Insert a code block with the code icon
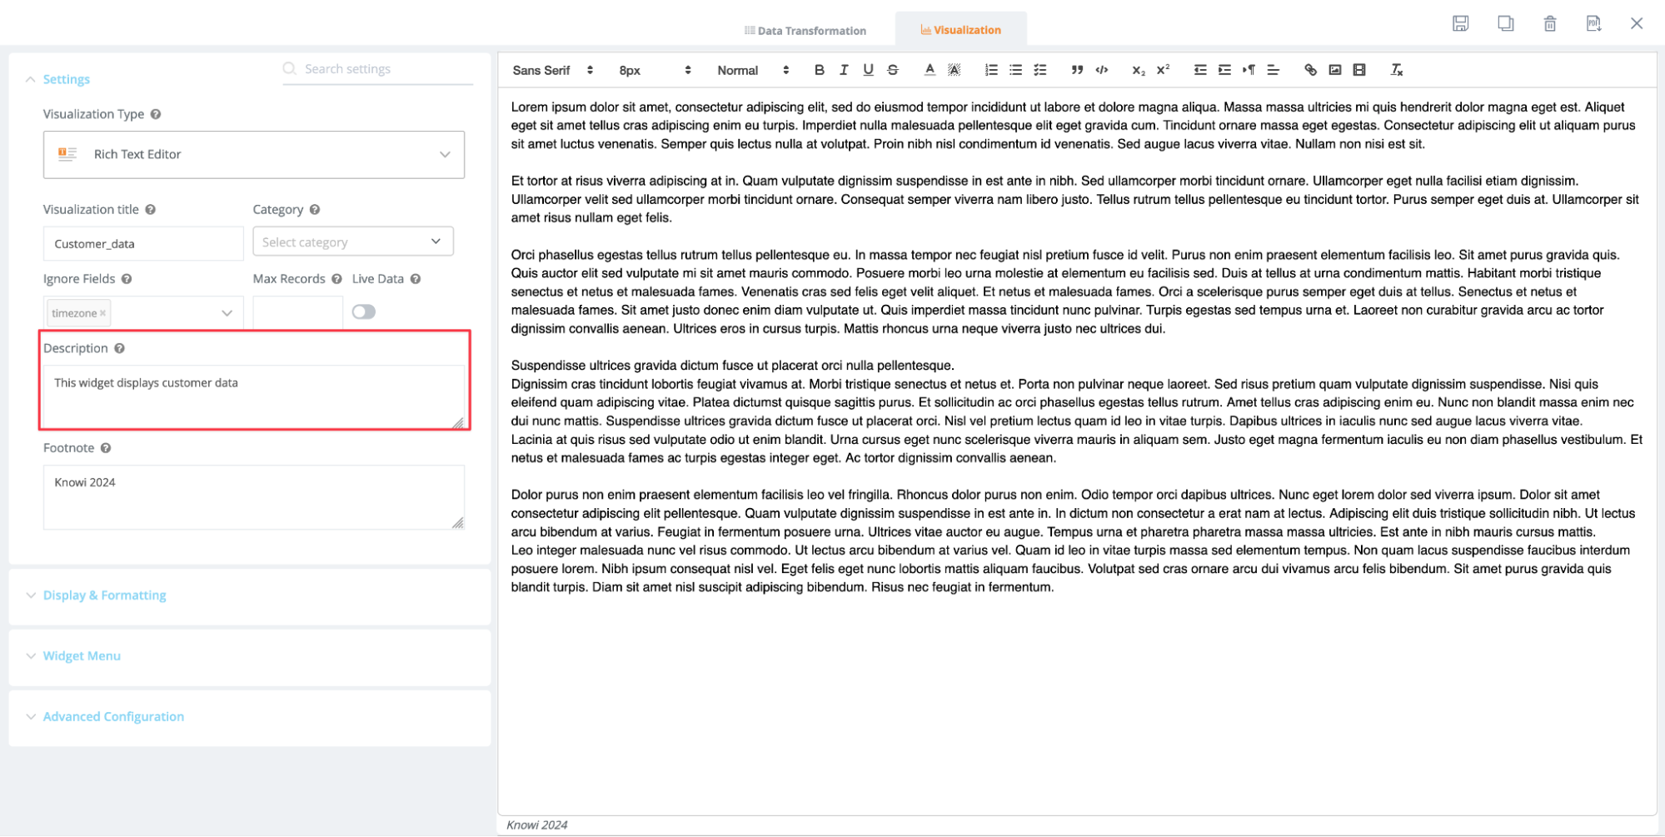Screen dimensions: 1665x837 click(x=1102, y=70)
